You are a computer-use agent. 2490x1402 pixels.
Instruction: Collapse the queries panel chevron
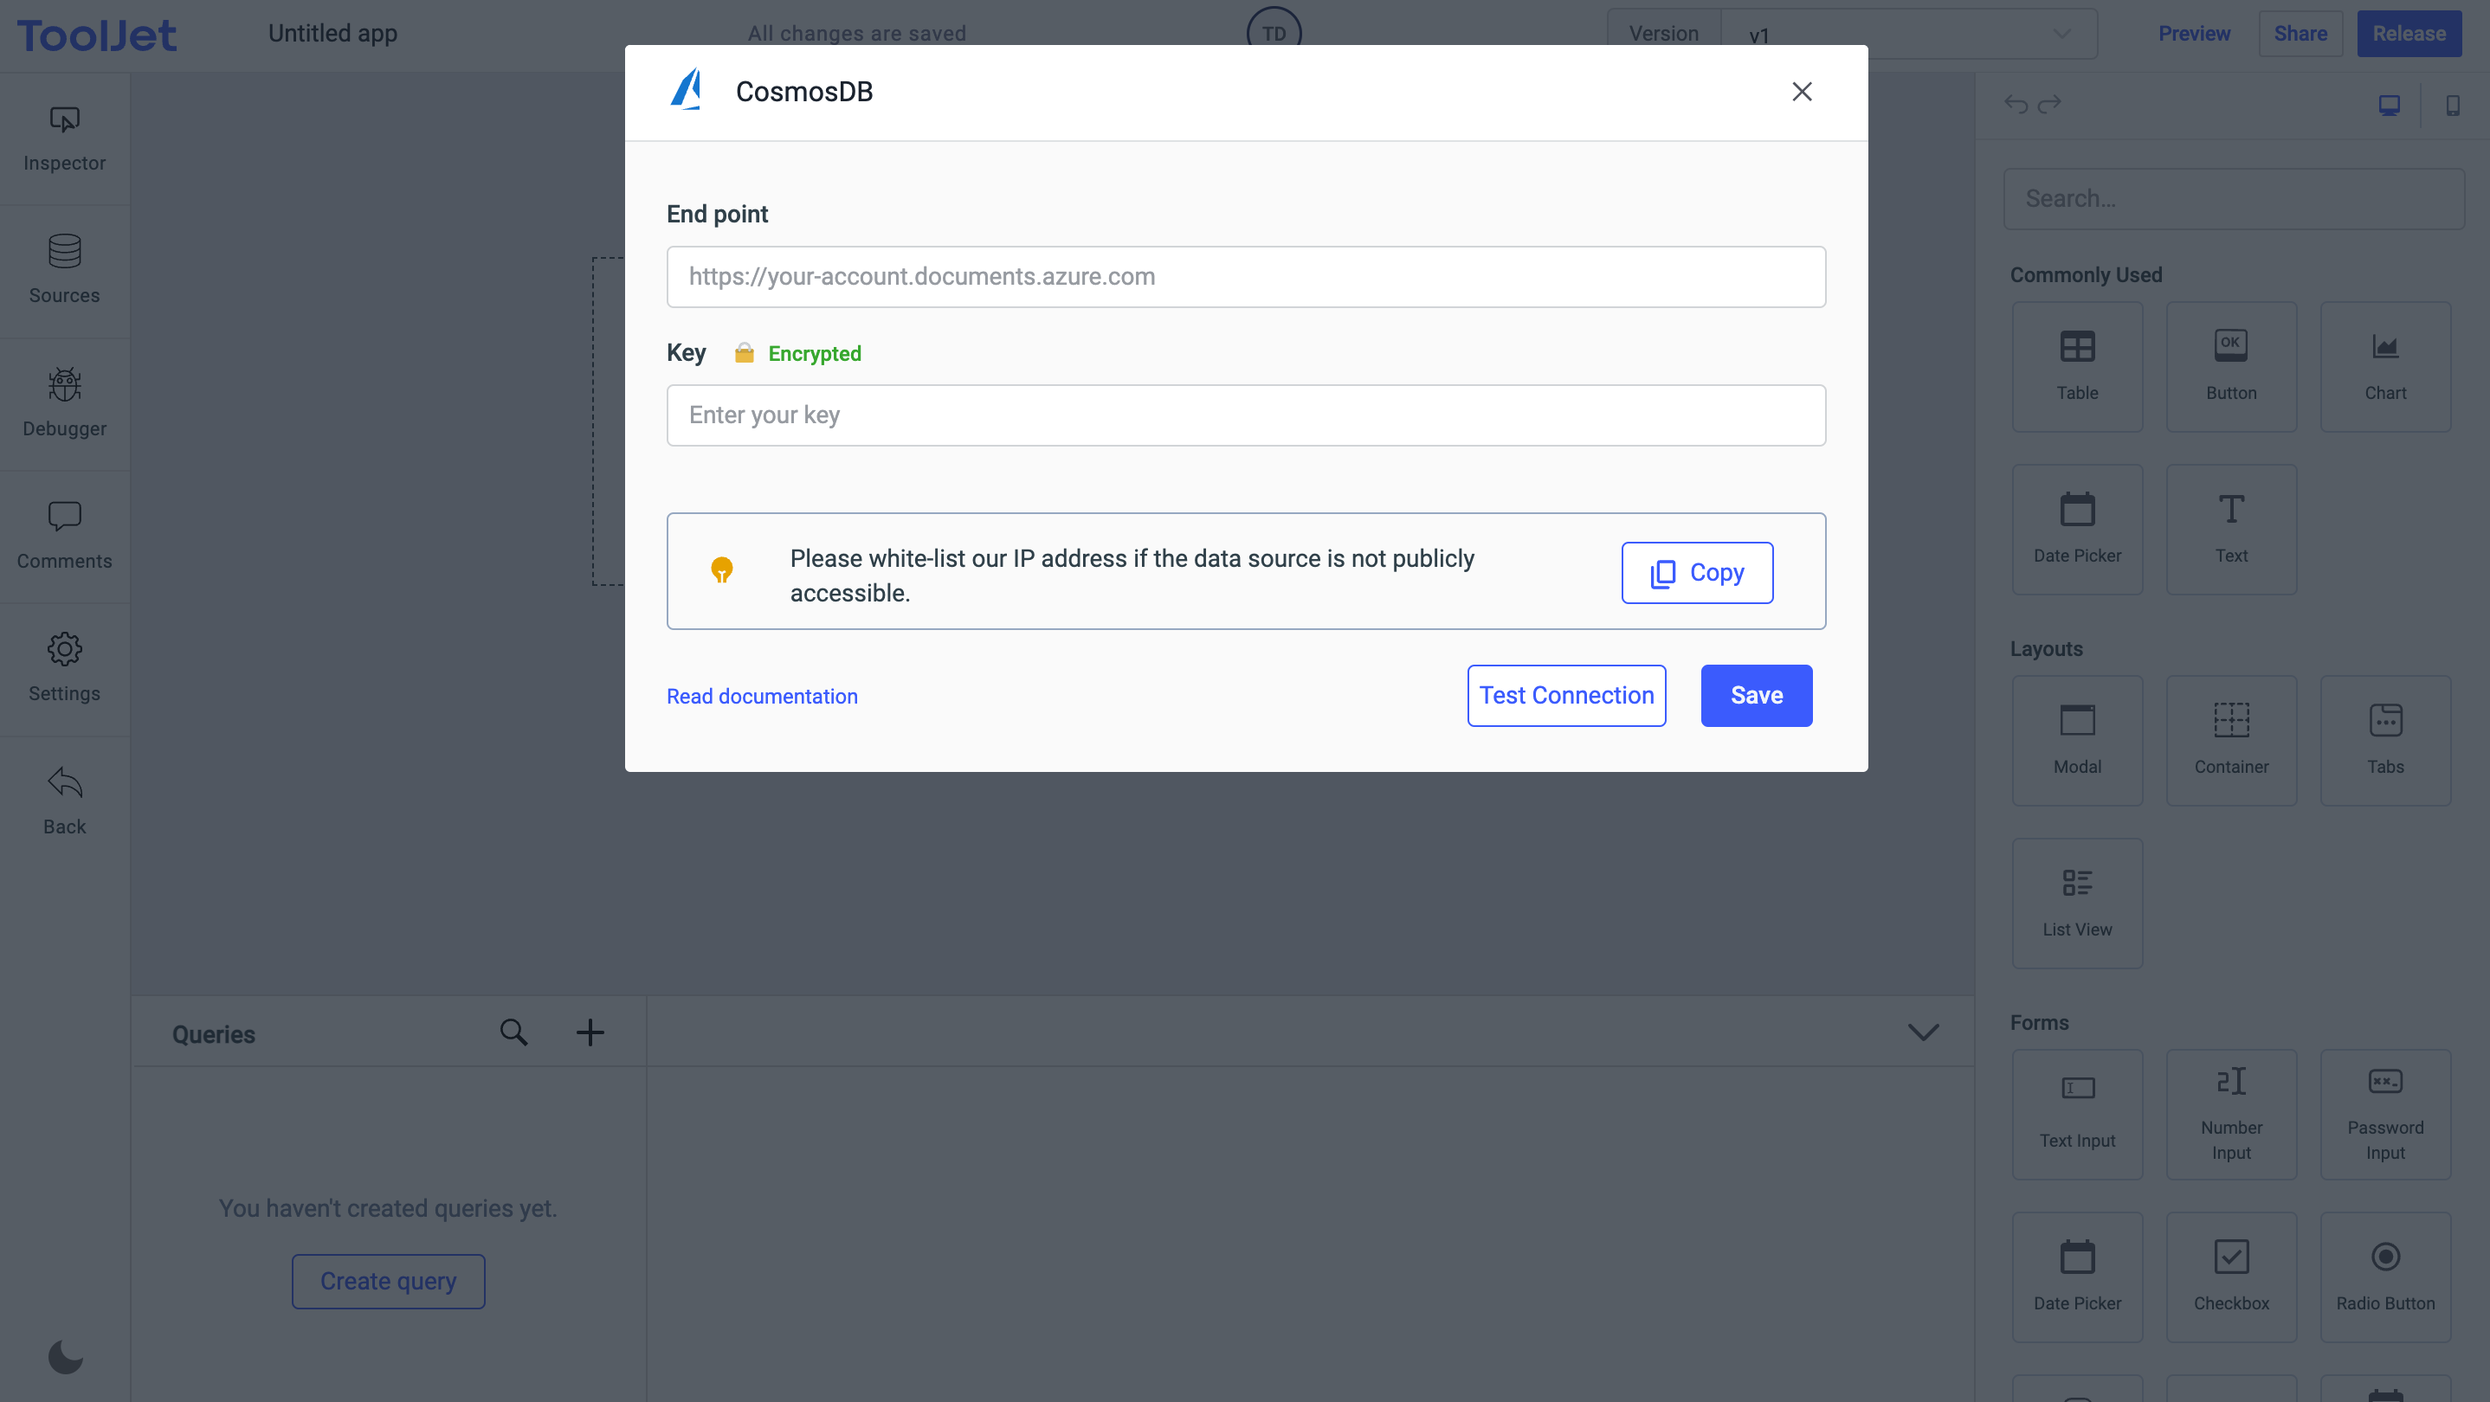click(1923, 1032)
